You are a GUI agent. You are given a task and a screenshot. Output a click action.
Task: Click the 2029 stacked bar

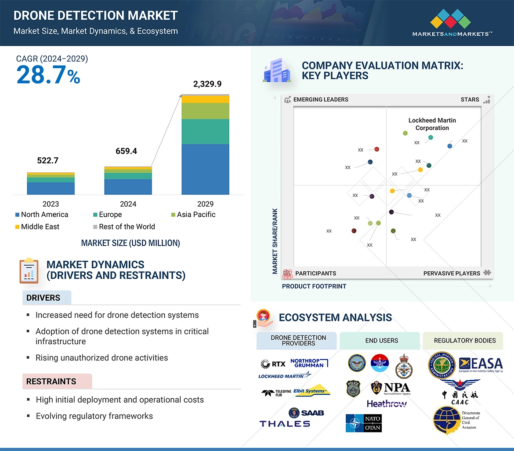tap(205, 145)
